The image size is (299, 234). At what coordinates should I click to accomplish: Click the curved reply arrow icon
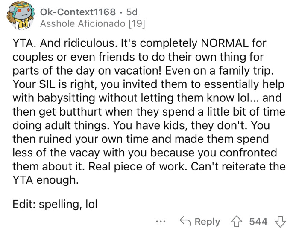(185, 222)
